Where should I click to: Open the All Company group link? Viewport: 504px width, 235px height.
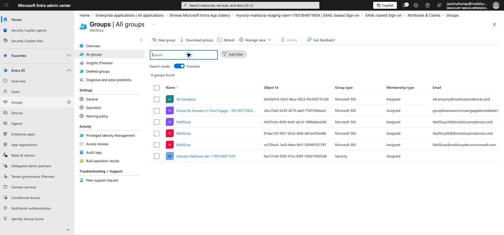(186, 99)
